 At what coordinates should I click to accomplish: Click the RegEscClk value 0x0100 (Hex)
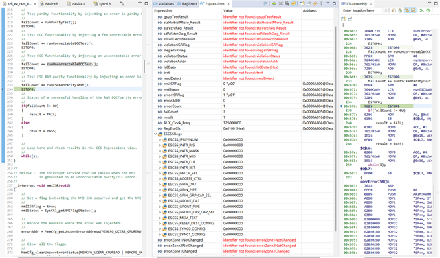point(234,128)
